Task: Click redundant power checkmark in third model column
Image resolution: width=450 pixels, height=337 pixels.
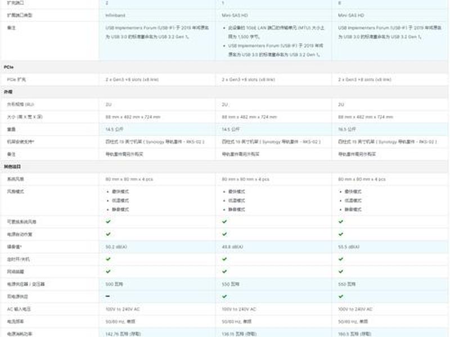Action: coord(341,297)
